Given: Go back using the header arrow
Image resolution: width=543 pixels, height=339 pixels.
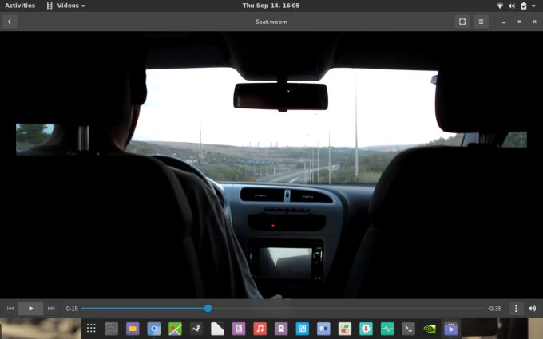Looking at the screenshot, I should click(10, 22).
